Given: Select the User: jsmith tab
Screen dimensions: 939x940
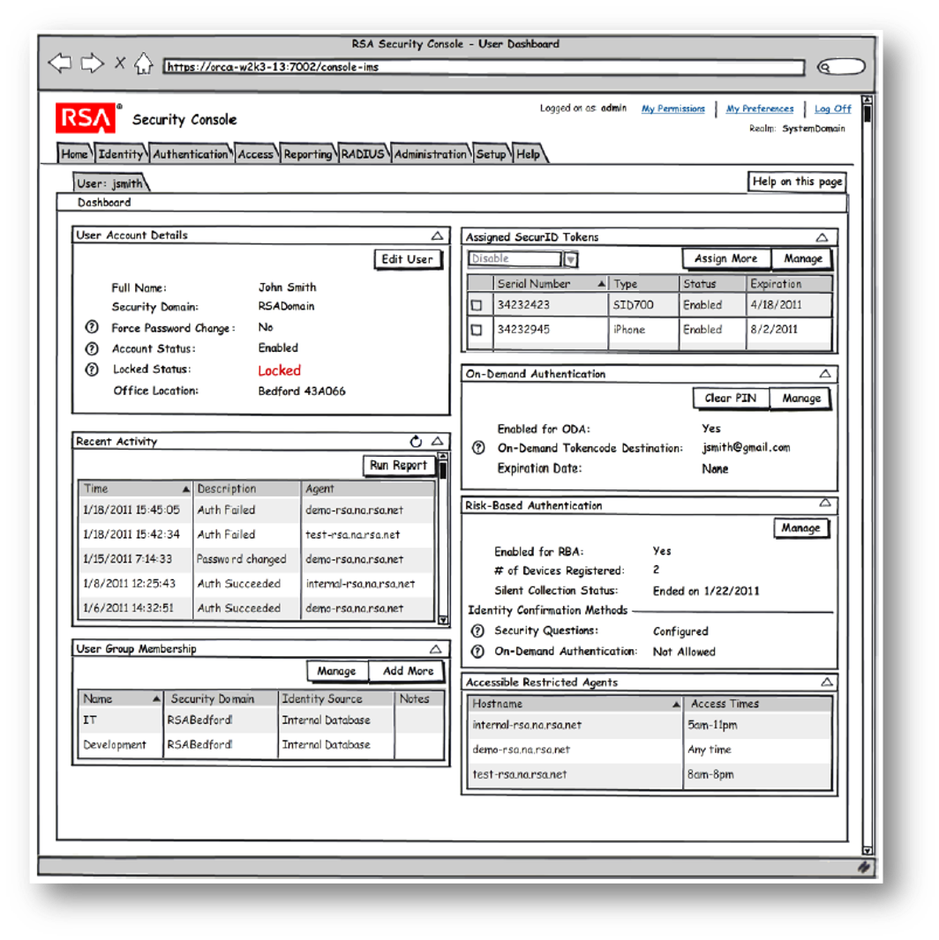Looking at the screenshot, I should pyautogui.click(x=110, y=183).
